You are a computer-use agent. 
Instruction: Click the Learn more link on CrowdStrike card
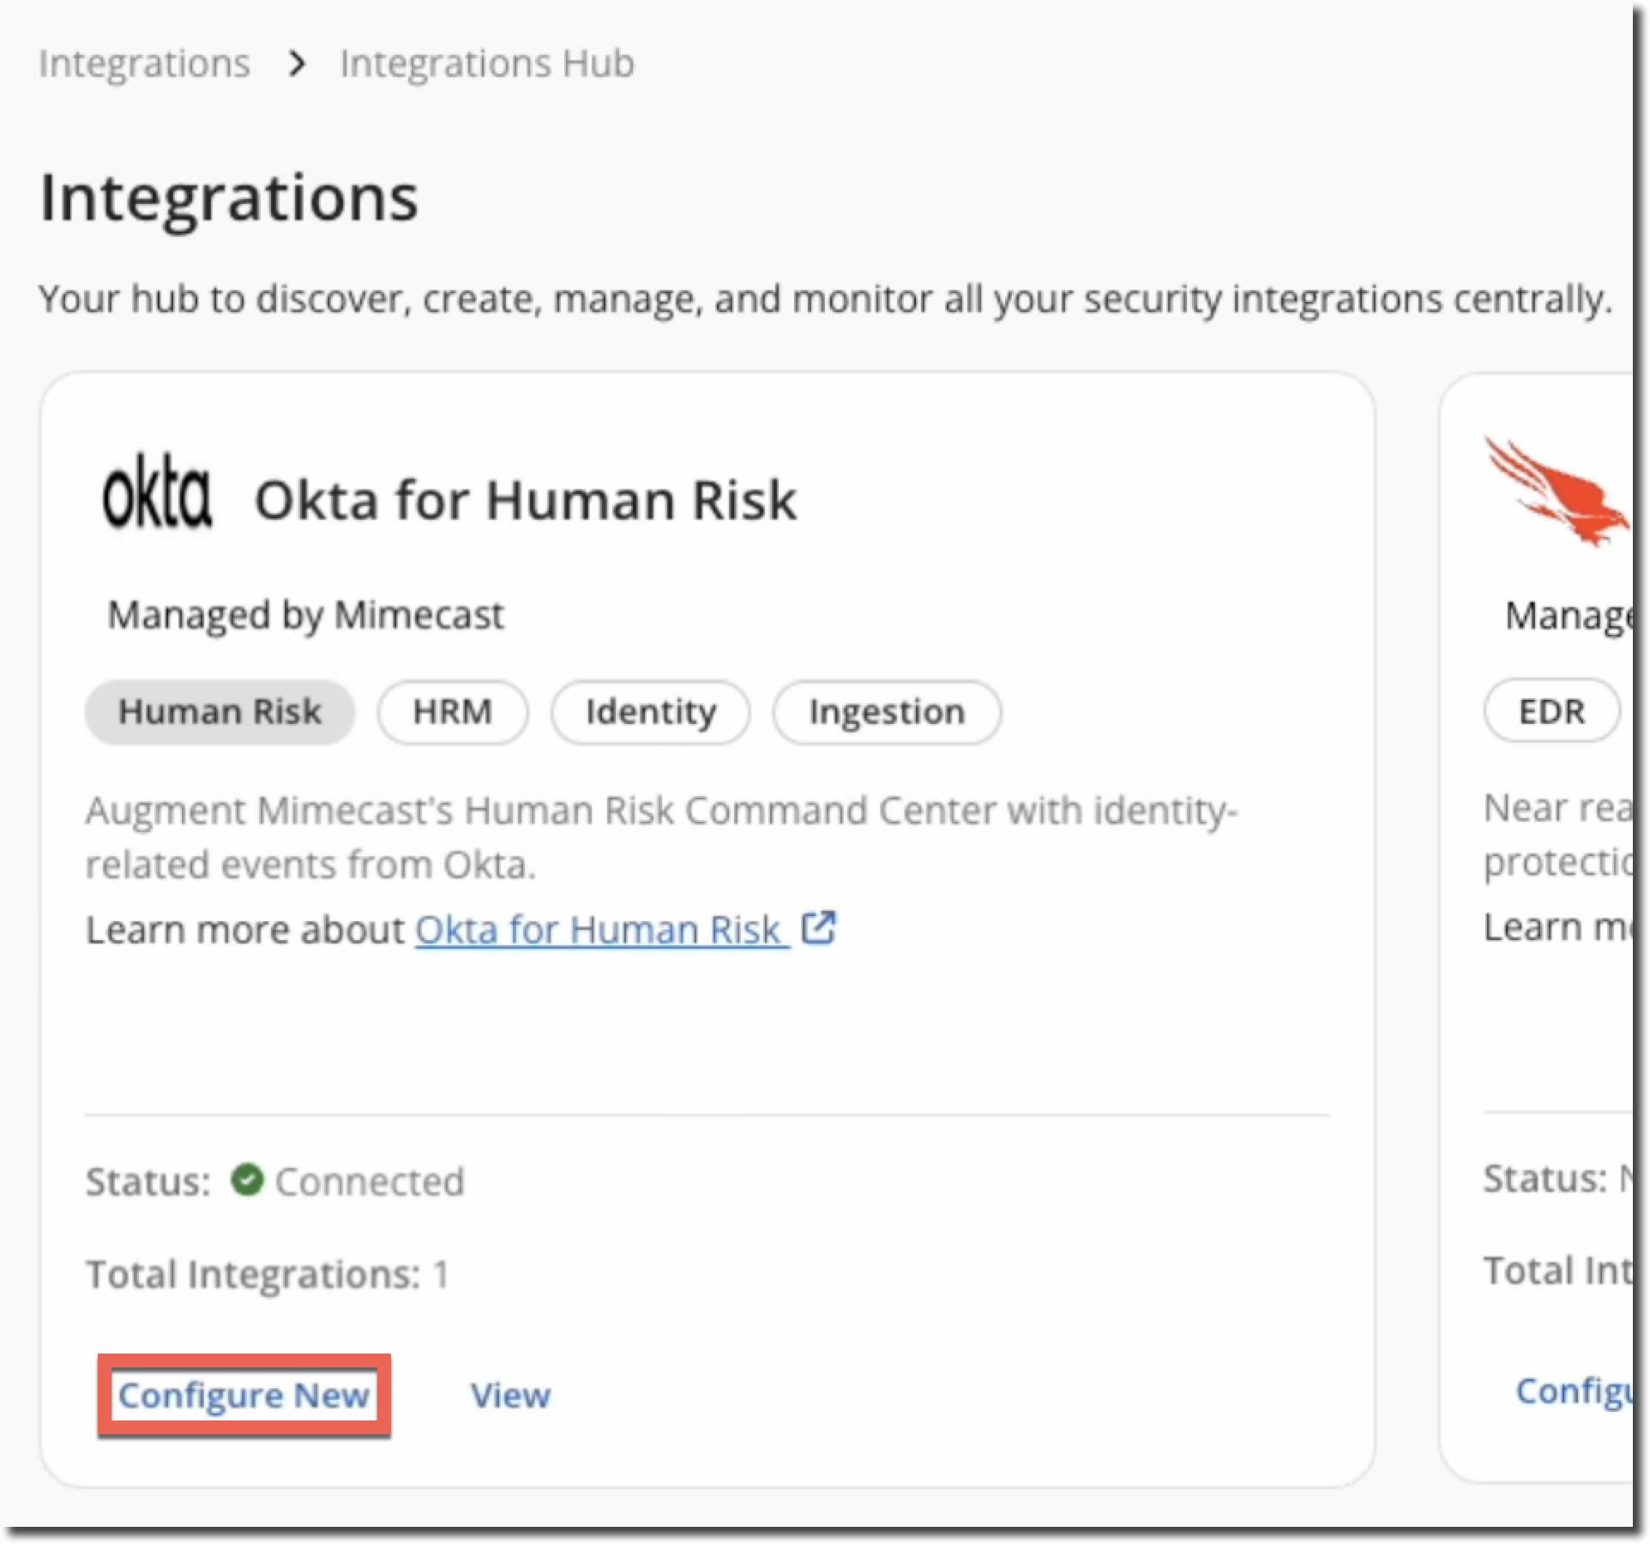(1563, 926)
